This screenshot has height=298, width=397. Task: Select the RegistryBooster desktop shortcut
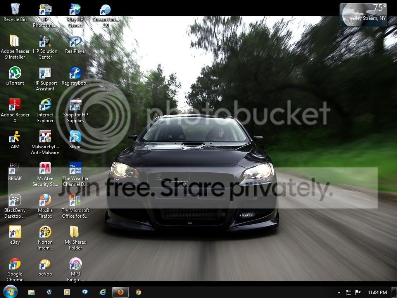pos(75,76)
